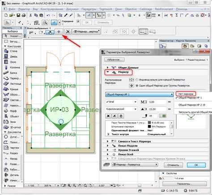Screen dimensions: 212x195
Task: Click the Print icon in main toolbar
Action: [24, 15]
